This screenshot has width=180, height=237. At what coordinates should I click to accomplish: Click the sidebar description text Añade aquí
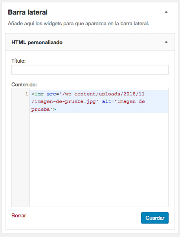78,24
